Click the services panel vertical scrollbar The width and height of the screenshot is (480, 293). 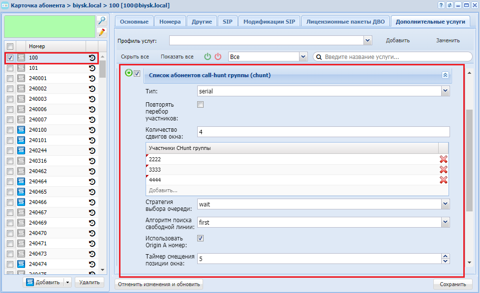coord(469,157)
